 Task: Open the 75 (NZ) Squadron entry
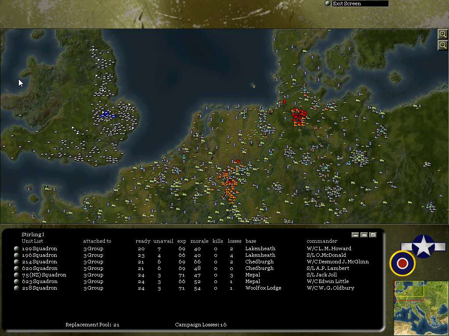[44, 275]
